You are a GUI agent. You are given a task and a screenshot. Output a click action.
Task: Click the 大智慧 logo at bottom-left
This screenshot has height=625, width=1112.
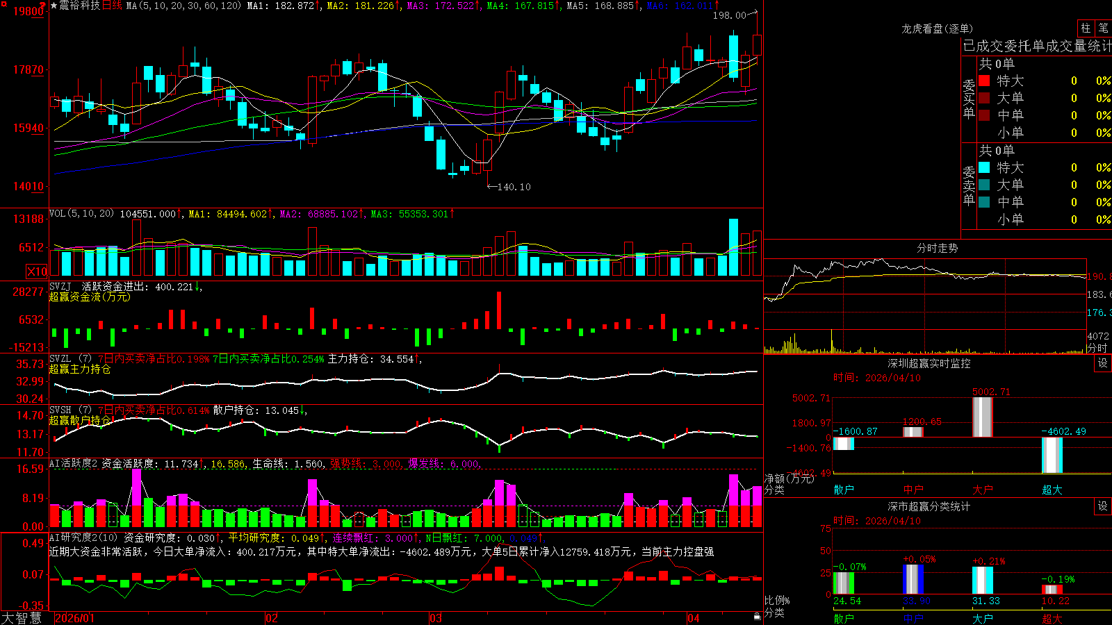point(22,617)
